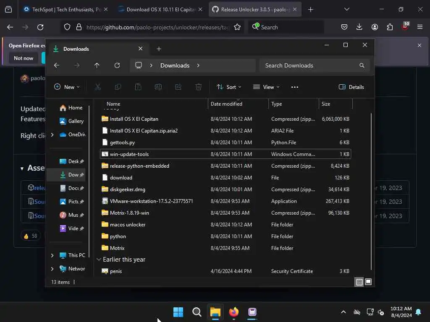The height and width of the screenshot is (322, 430).
Task: Click the Rename icon in Explorer toolbar
Action: [x=158, y=87]
